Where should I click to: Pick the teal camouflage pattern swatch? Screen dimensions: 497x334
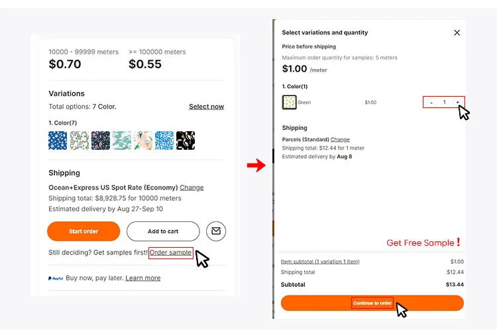pyautogui.click(x=122, y=140)
